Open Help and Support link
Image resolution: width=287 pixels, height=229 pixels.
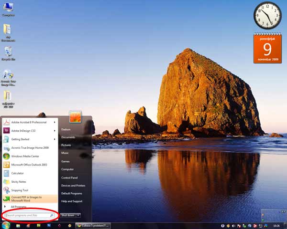tap(72, 201)
